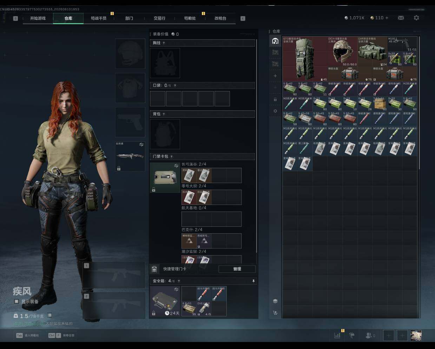The height and width of the screenshot is (349, 435).
Task: Click the warehouse sidebar lock icon
Action: [x=275, y=100]
